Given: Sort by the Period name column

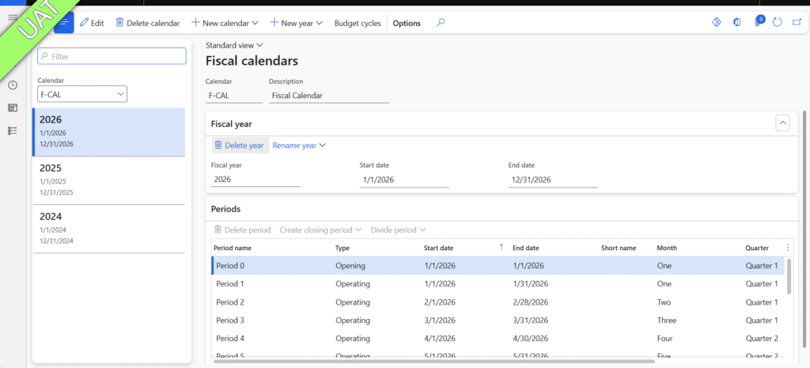Looking at the screenshot, I should tap(233, 248).
